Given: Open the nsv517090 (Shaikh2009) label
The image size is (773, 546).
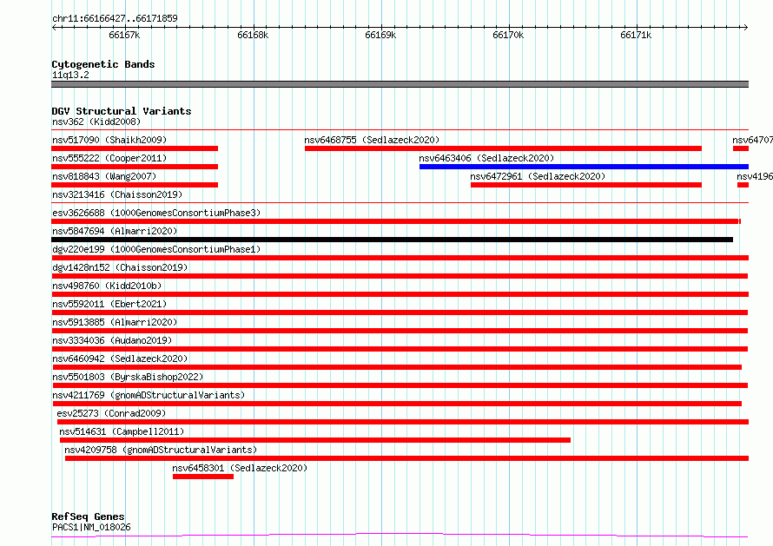Looking at the screenshot, I should [109, 140].
